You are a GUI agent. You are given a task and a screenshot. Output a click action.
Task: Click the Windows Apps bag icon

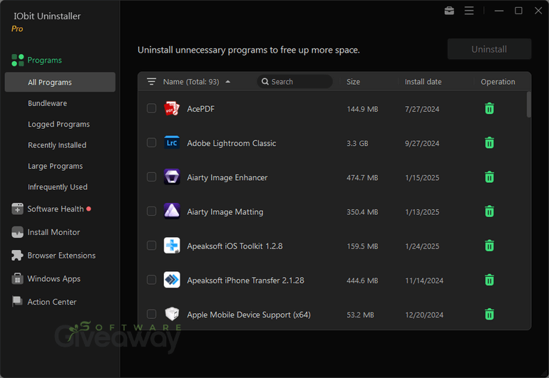(x=17, y=278)
